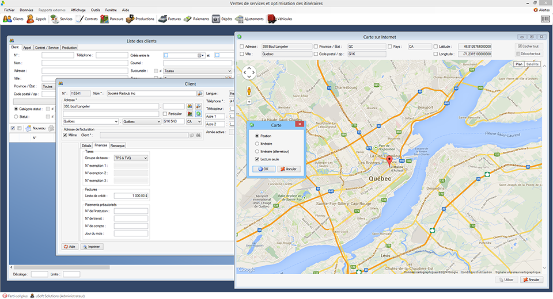Image resolution: width=553 pixels, height=299 pixels.
Task: Click the map pan control arrows
Action: 249,72
